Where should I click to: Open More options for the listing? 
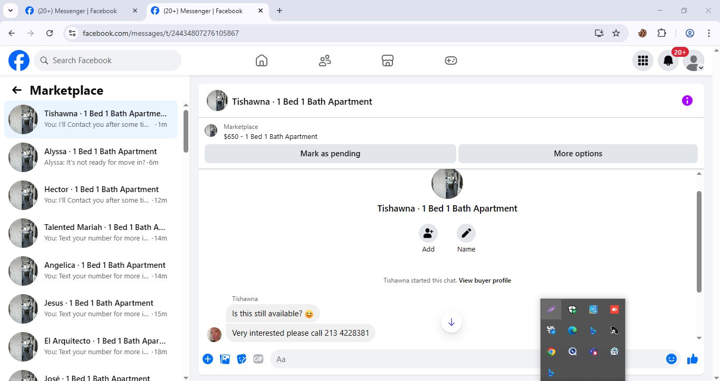click(578, 154)
